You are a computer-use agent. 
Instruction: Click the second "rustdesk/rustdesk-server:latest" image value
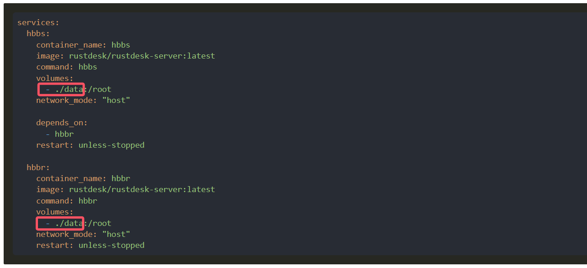142,189
